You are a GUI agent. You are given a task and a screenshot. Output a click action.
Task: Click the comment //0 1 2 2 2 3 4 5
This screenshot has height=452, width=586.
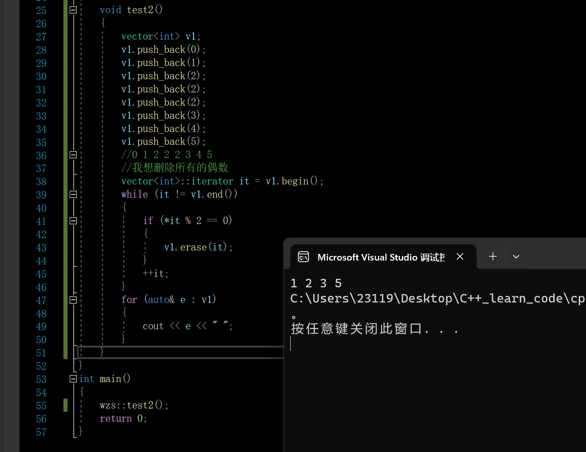[167, 155]
